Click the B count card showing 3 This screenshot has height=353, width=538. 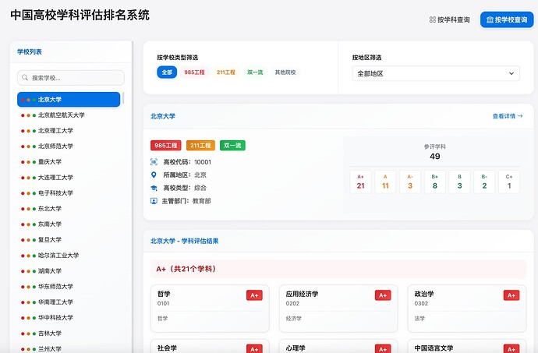459,182
